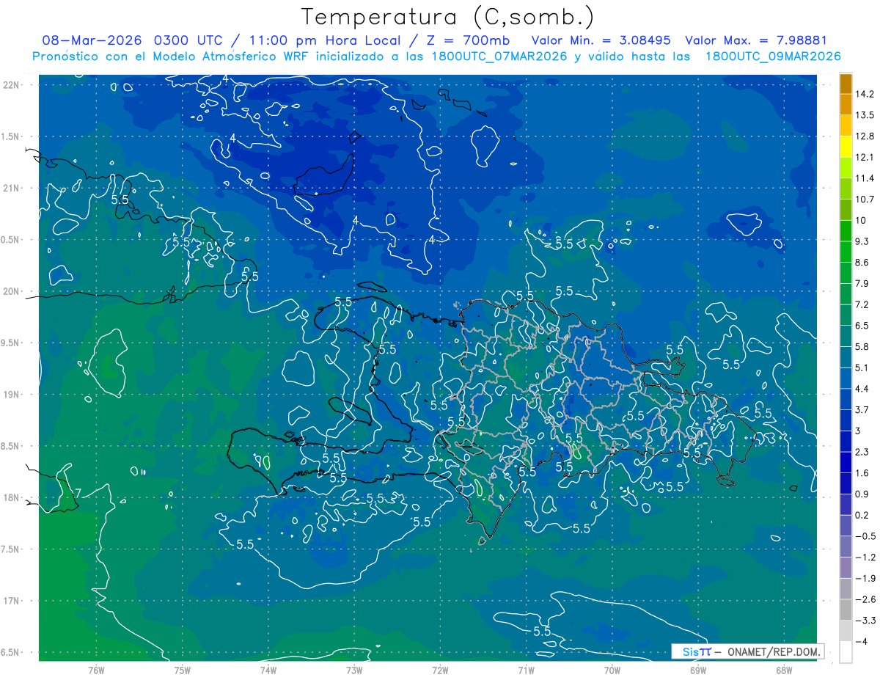
Task: Click legend value "13.5"
Action: pos(865,115)
